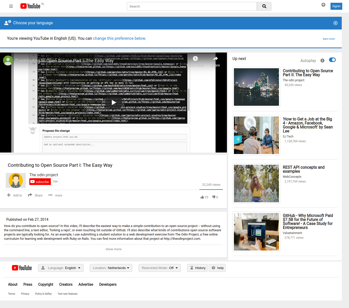Screen dimensions: 349x308
Task: Click the subscriber count 799
Action: pos(55,182)
